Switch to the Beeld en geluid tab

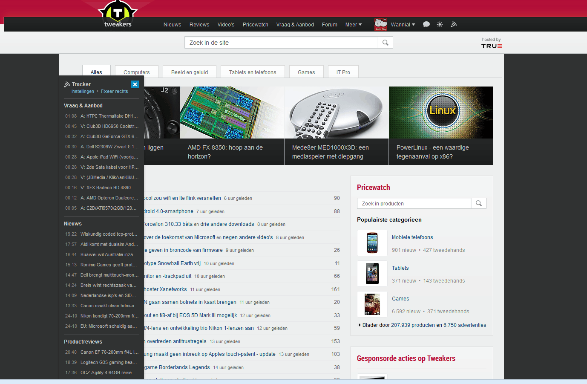(190, 72)
